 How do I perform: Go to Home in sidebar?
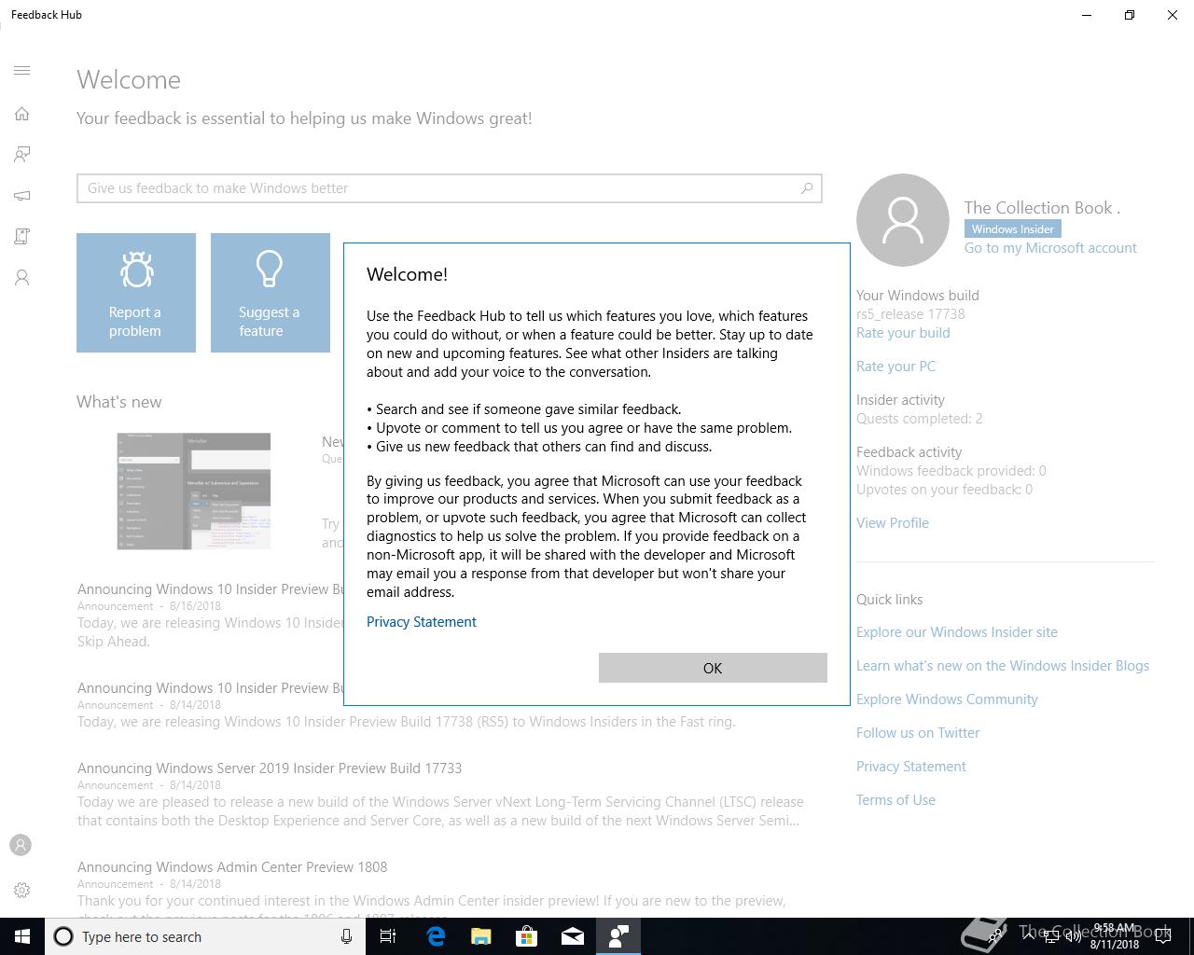(22, 114)
